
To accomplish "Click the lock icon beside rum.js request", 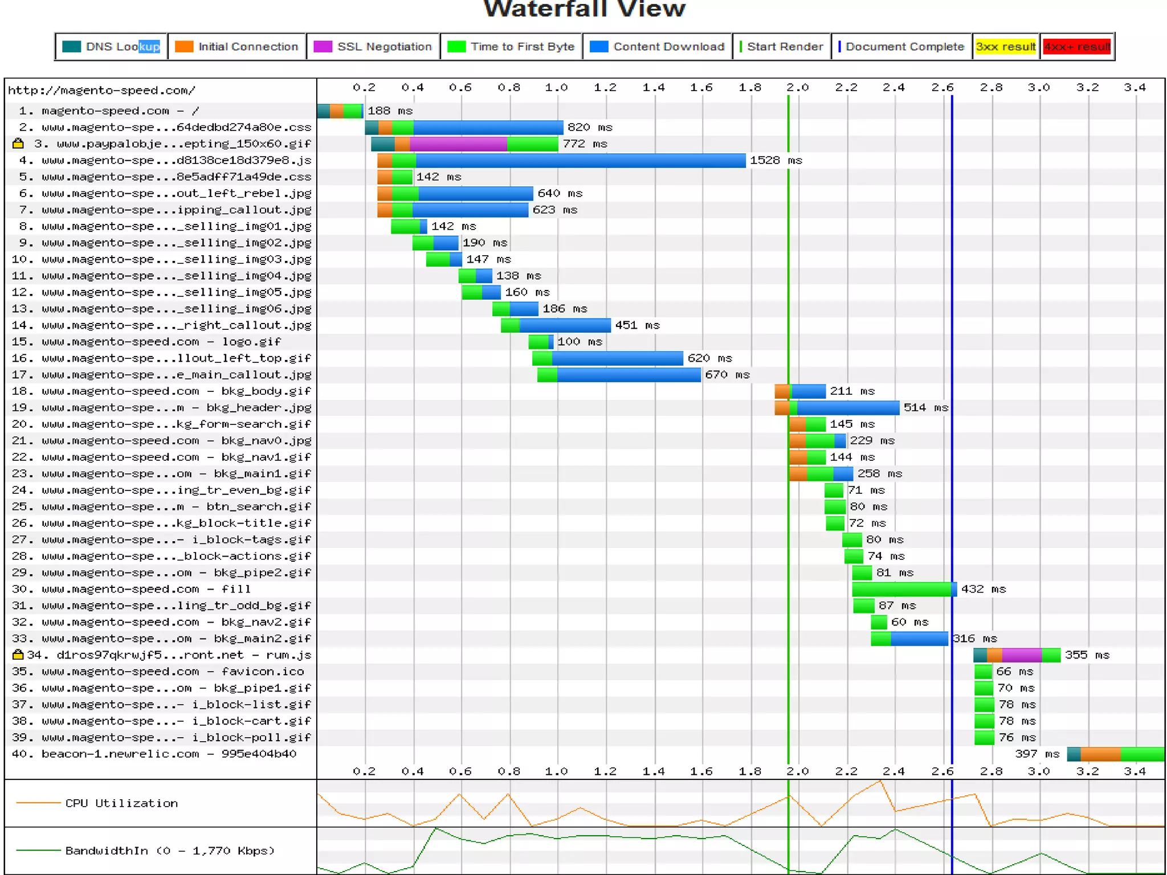I will 18,655.
